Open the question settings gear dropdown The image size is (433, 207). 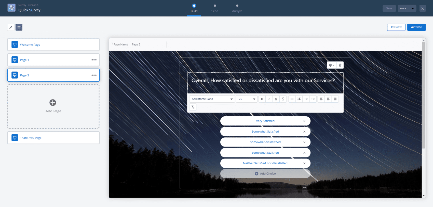click(x=332, y=65)
